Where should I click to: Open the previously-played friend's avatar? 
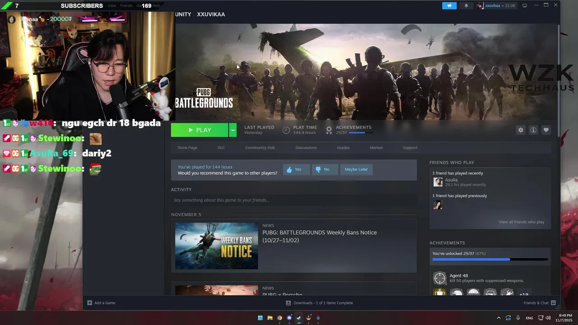[x=438, y=205]
